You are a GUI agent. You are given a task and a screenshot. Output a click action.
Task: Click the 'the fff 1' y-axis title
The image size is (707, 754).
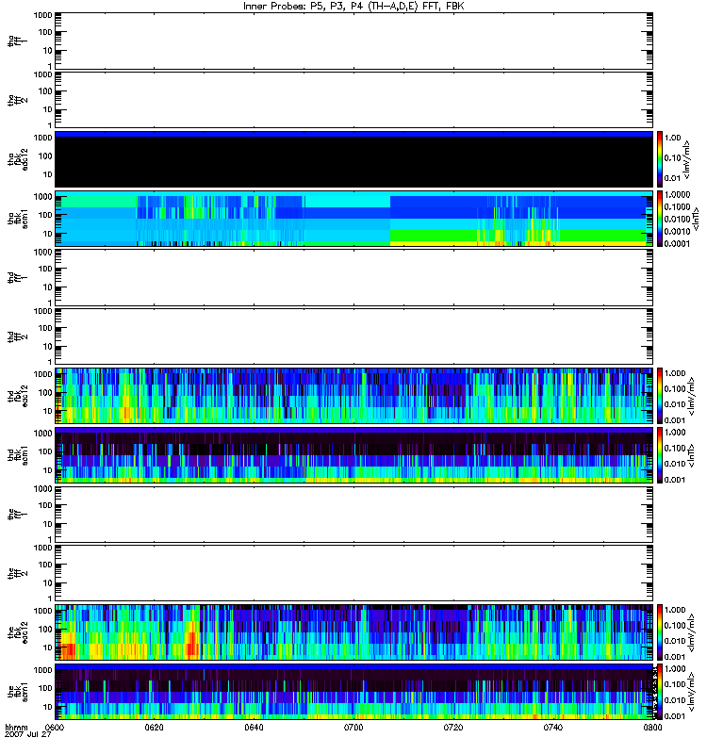[18, 514]
